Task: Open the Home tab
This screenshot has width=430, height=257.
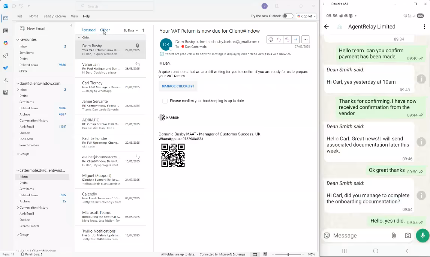Action: tap(34, 16)
